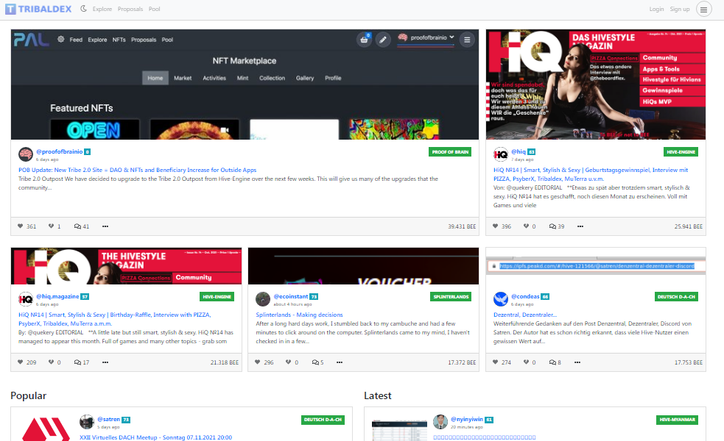Click the Login link

point(656,9)
